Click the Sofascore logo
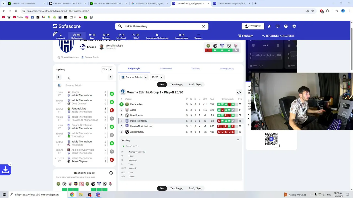 (x=67, y=26)
